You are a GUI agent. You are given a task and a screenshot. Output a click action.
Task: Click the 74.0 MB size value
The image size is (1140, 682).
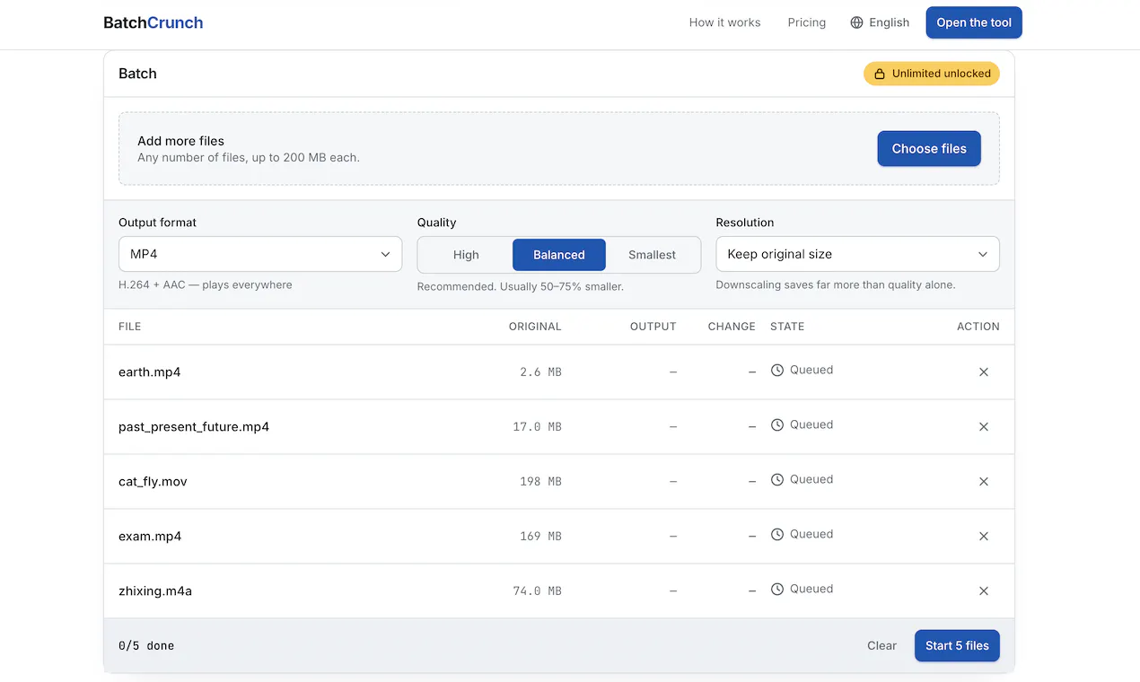tap(537, 590)
